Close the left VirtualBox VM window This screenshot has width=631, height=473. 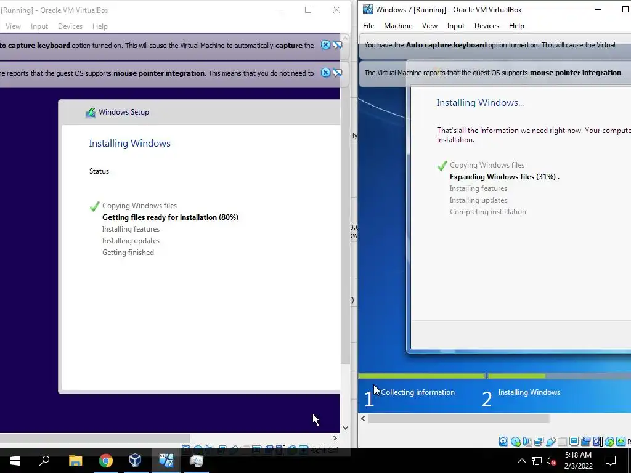click(x=336, y=10)
